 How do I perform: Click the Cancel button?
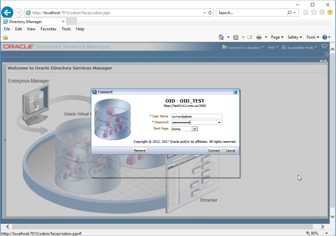click(x=231, y=150)
